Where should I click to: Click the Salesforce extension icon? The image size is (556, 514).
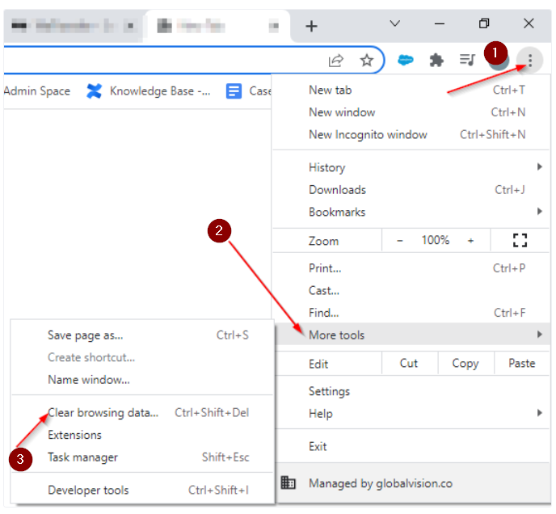(x=406, y=60)
